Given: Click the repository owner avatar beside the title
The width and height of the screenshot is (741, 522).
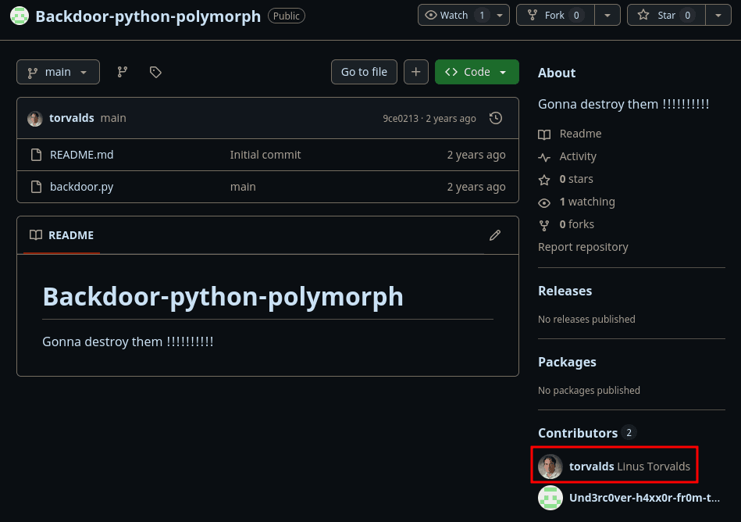Looking at the screenshot, I should pyautogui.click(x=20, y=16).
